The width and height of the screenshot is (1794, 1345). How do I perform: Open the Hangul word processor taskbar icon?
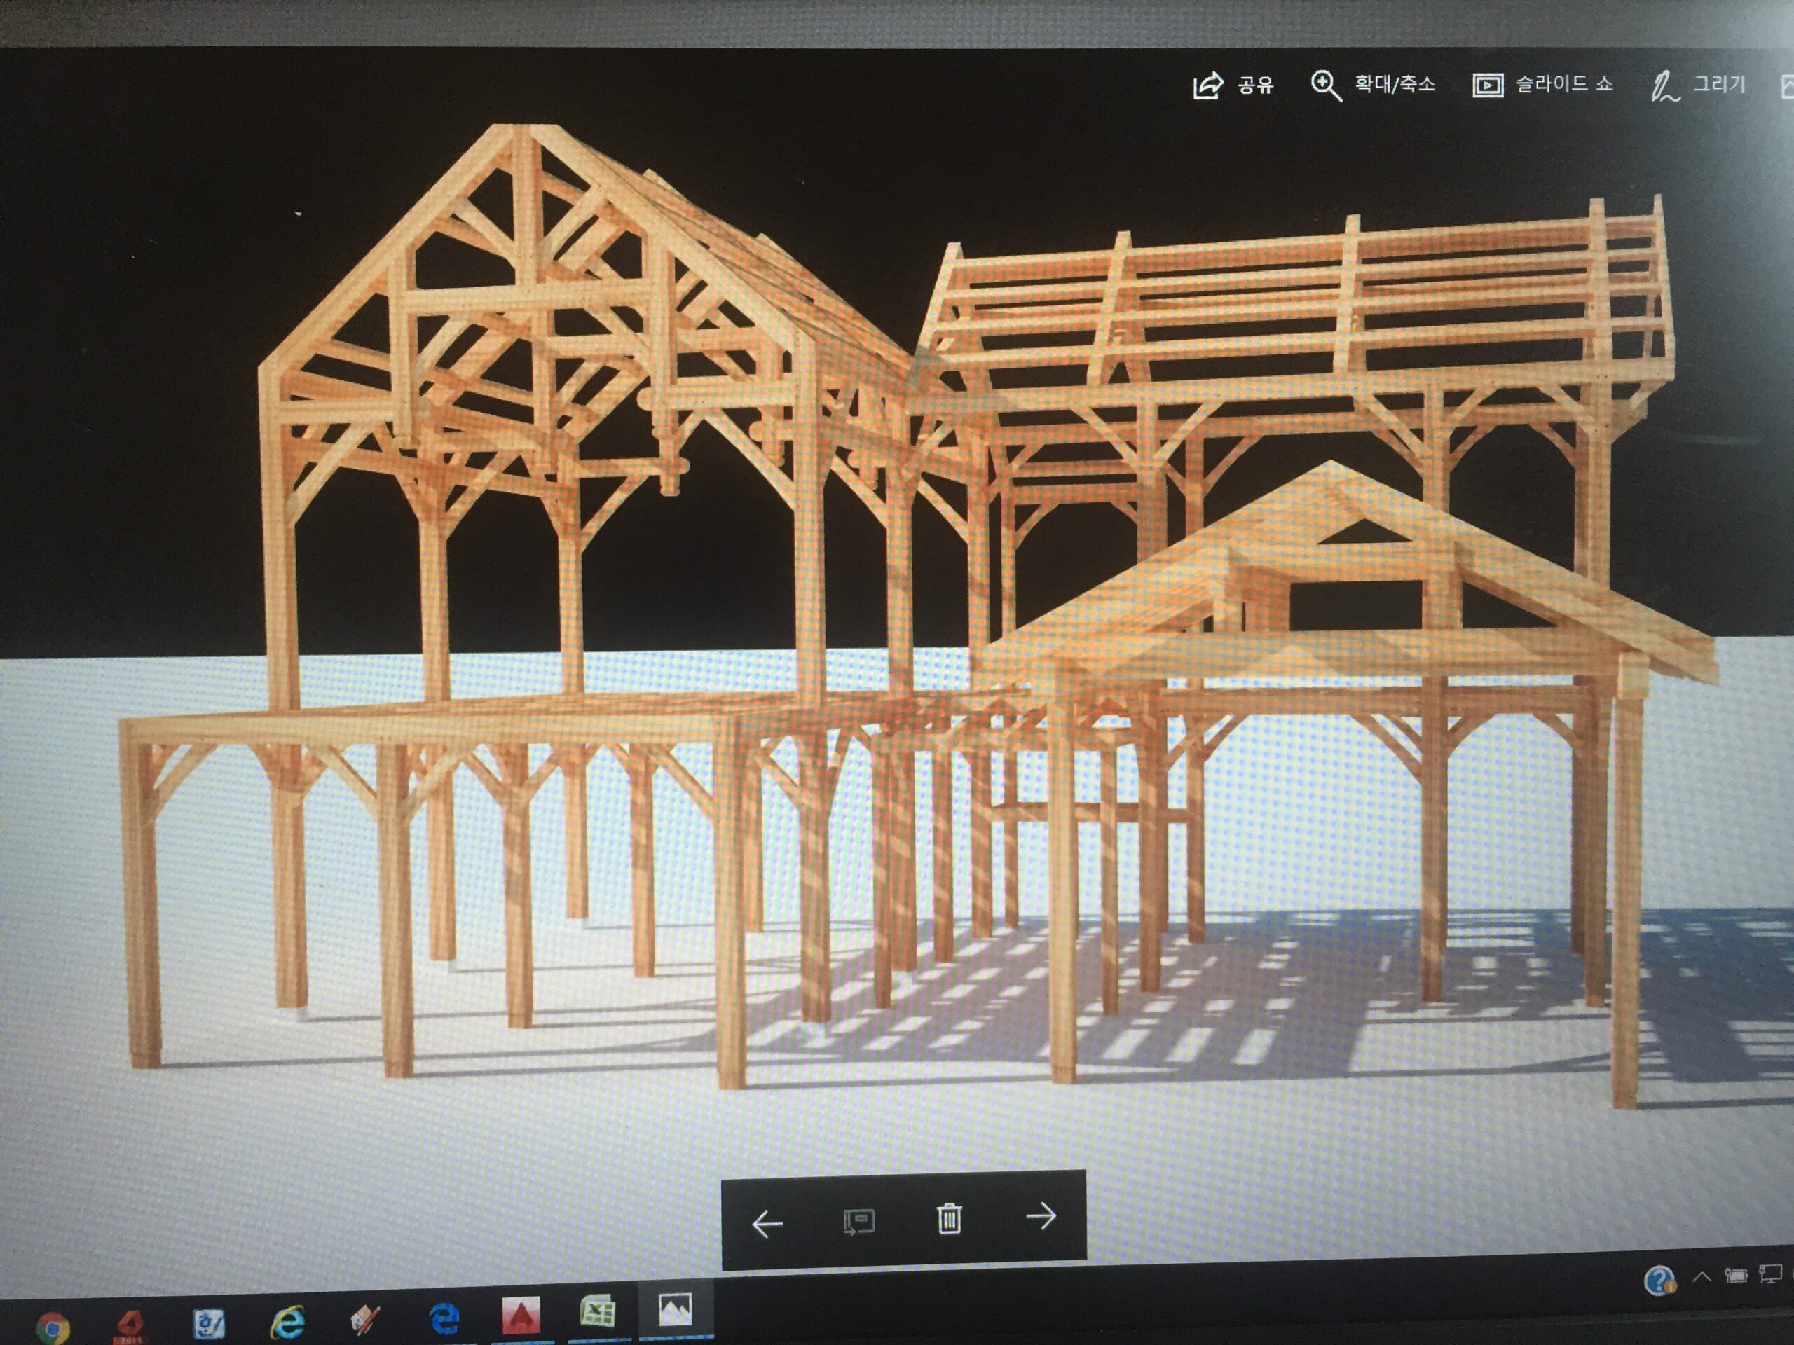210,1324
